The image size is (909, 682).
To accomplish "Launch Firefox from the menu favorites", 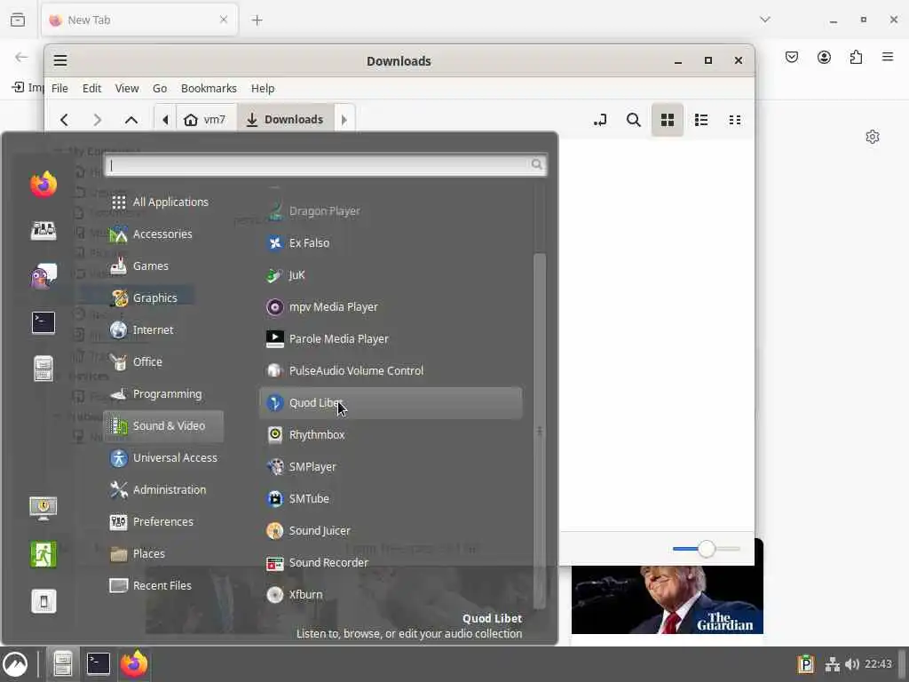I will 43,185.
